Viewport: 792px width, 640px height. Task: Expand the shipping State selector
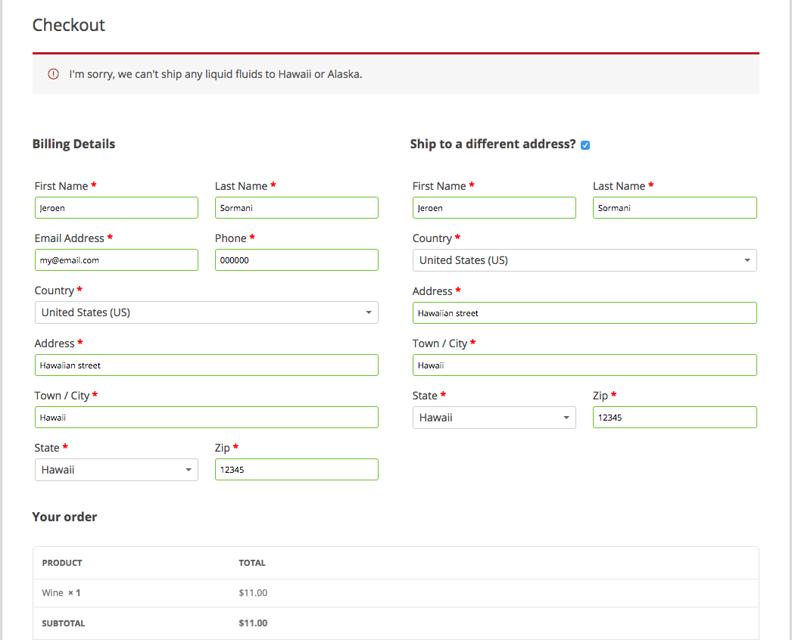tap(494, 417)
